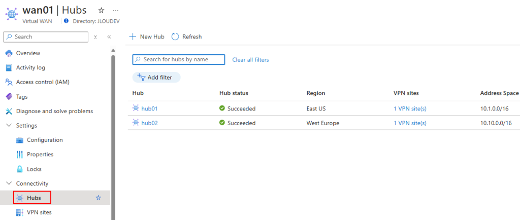The image size is (520, 220).
Task: Click Access control (IAM) people icon
Action: pyautogui.click(x=9, y=82)
